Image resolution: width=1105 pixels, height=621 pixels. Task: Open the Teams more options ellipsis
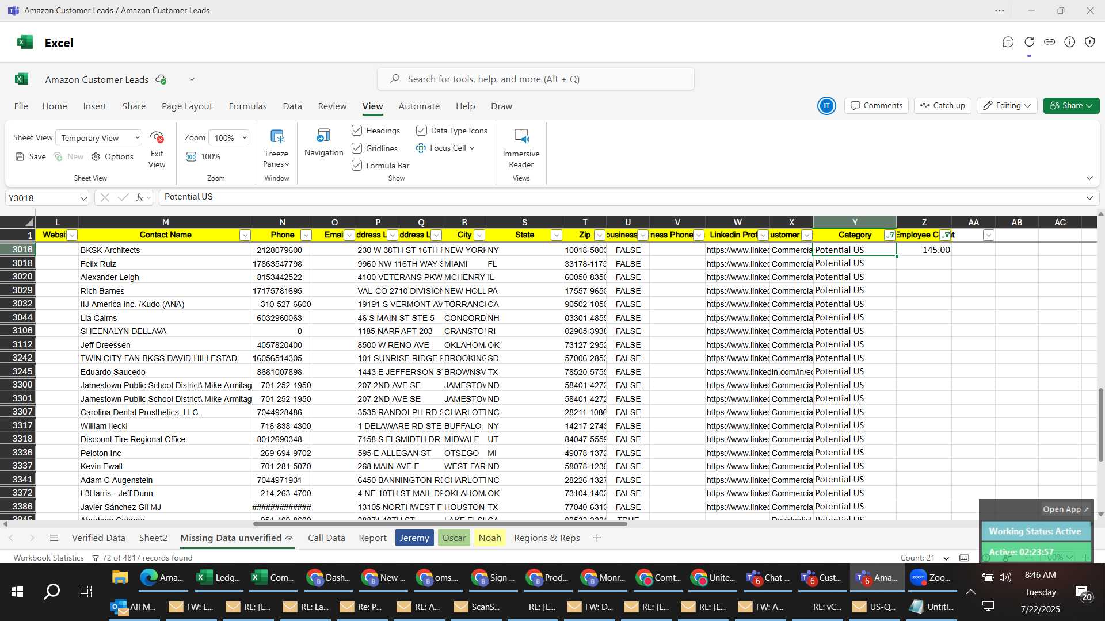click(x=1000, y=10)
